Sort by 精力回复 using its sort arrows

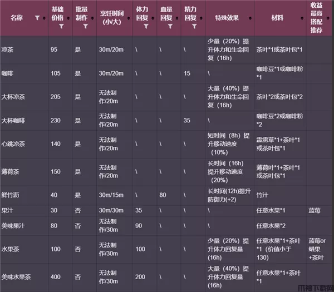point(201,18)
